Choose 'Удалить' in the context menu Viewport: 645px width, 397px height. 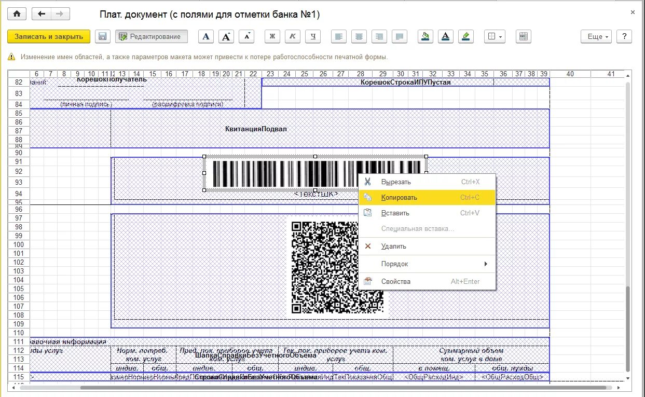427,246
